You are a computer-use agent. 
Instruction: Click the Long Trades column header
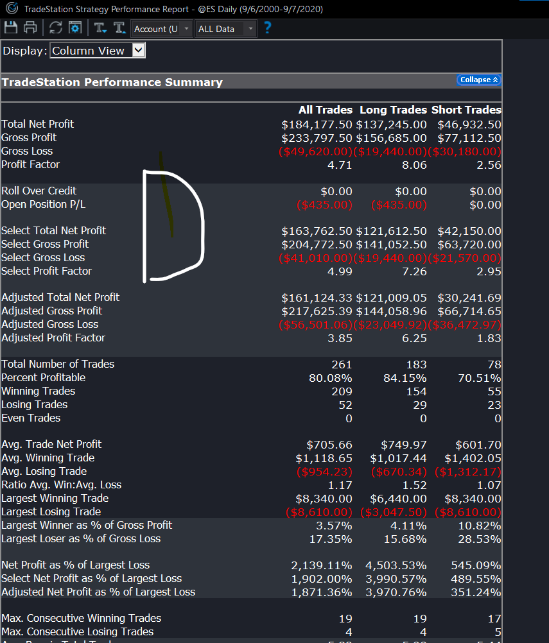pyautogui.click(x=394, y=110)
